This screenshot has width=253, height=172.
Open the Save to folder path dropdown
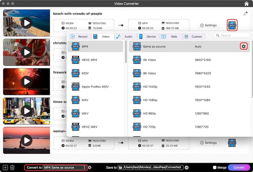click(x=150, y=167)
